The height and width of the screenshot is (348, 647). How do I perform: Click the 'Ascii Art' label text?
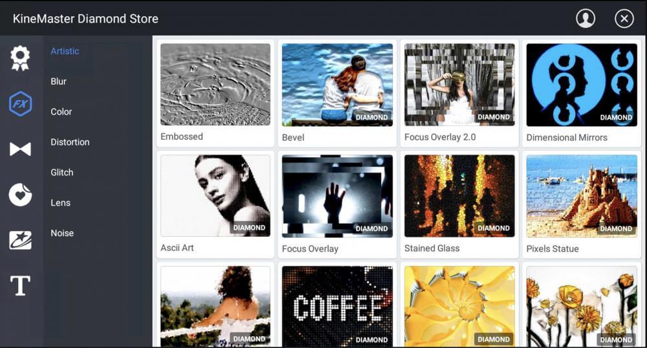177,248
